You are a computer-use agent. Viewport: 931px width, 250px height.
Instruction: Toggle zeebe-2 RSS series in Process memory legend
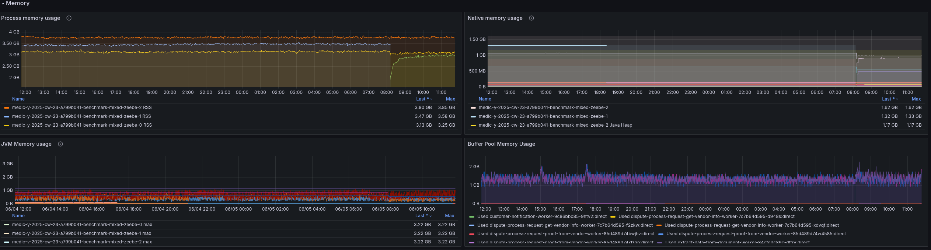click(x=82, y=108)
